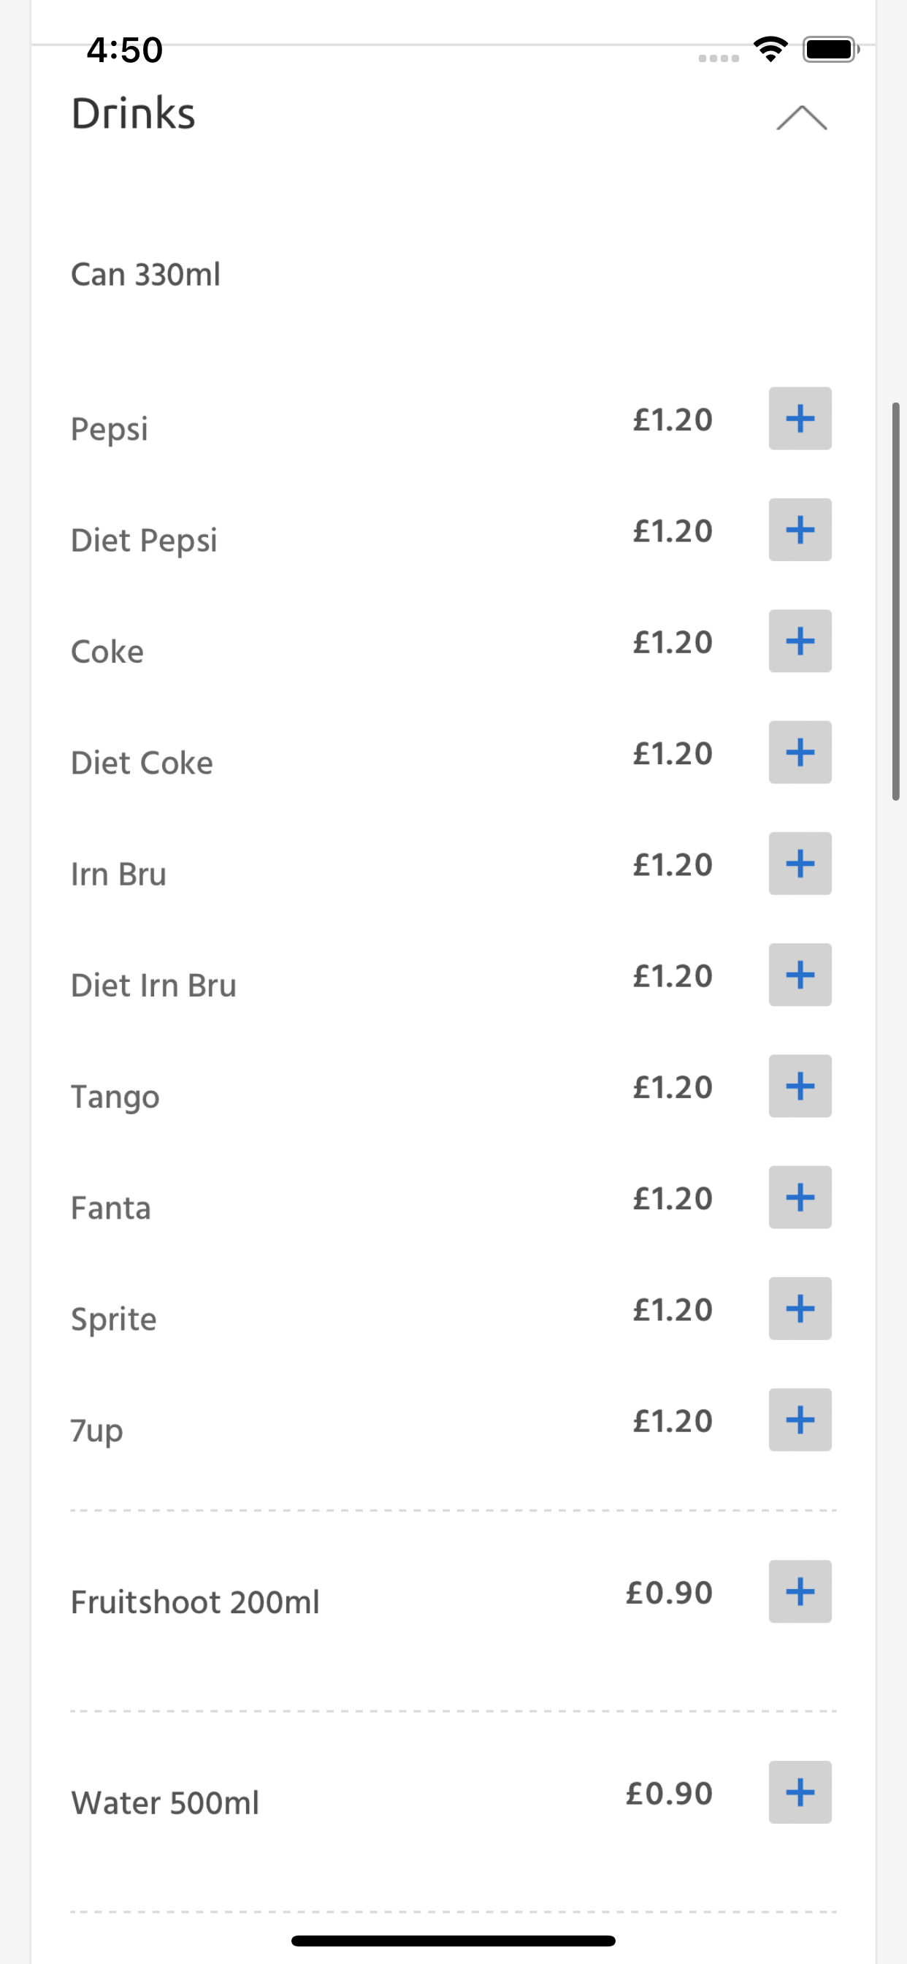Tap the plus icon for Coke
This screenshot has height=1964, width=907.
coord(800,642)
